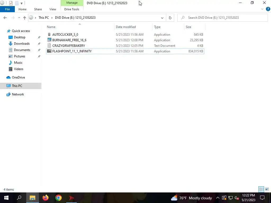Screen dimensions: 271x203
Task: Click DVD Drive (E:) breadcrumb segment
Action: pos(75,18)
